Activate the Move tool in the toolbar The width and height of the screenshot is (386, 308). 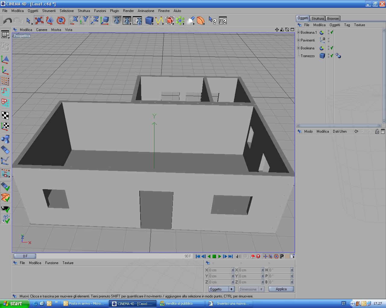pyautogui.click(x=39, y=20)
